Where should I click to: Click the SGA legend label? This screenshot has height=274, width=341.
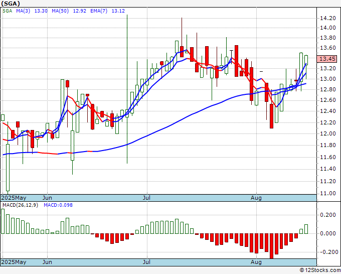(x=8, y=11)
